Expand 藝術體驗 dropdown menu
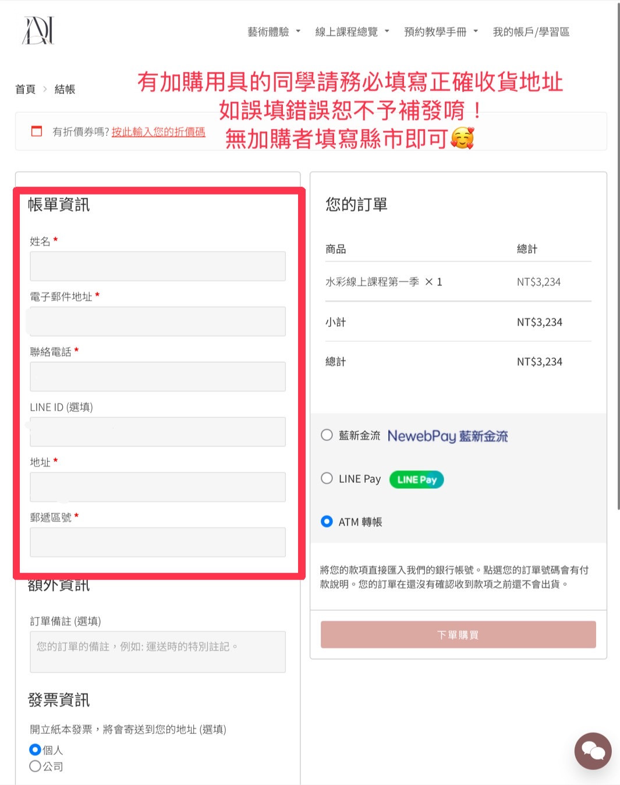 click(298, 31)
